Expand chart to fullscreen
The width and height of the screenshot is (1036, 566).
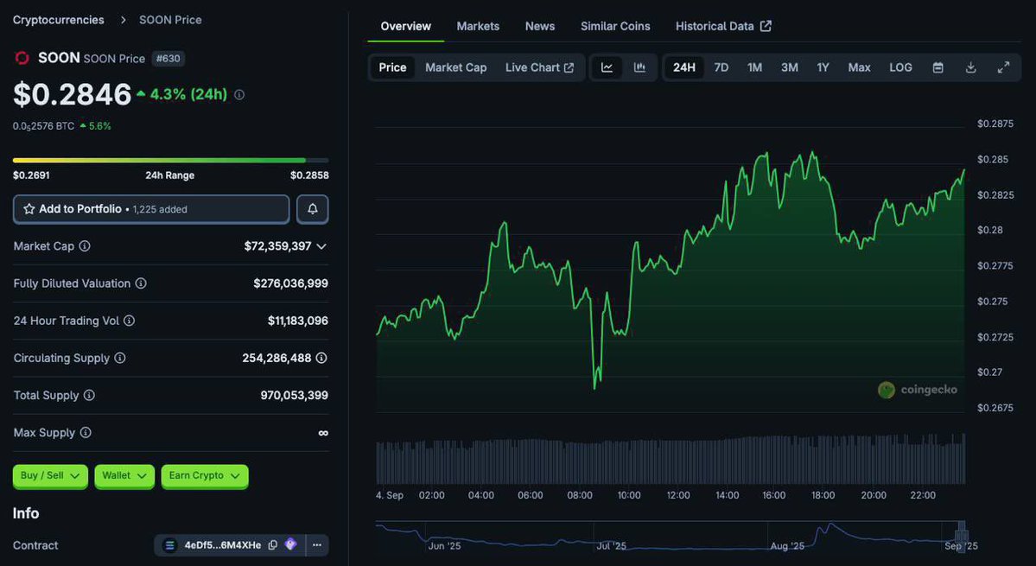click(x=1004, y=67)
